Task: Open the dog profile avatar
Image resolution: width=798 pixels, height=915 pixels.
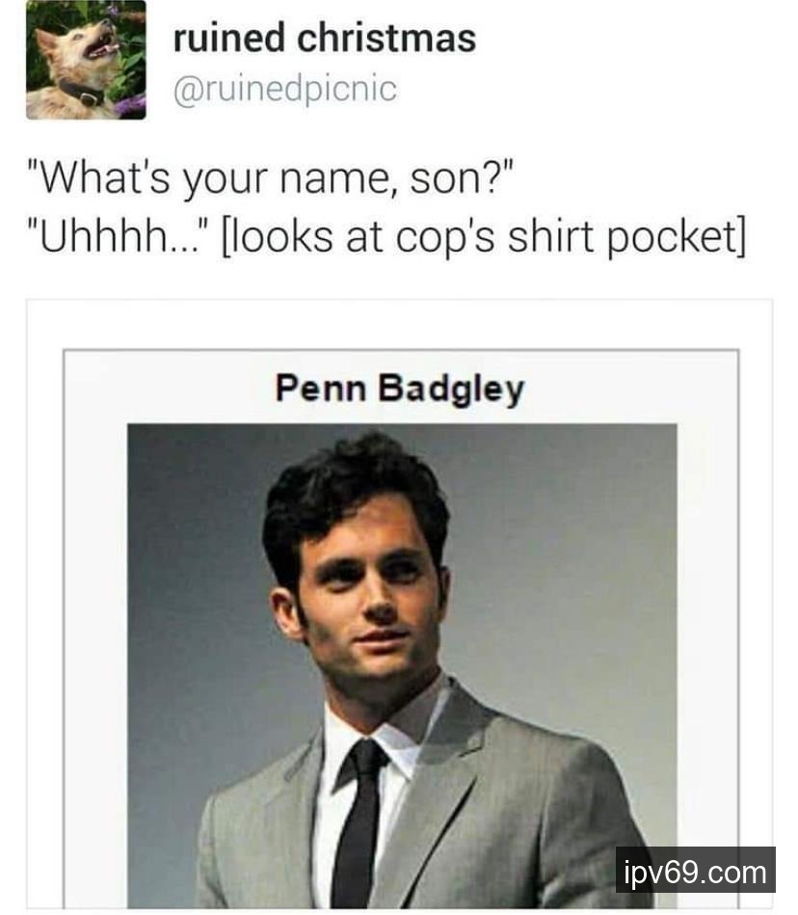Action: click(x=86, y=60)
